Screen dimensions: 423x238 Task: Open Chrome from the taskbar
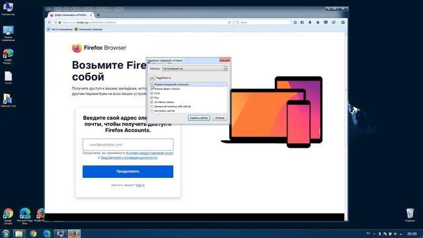tap(33, 233)
